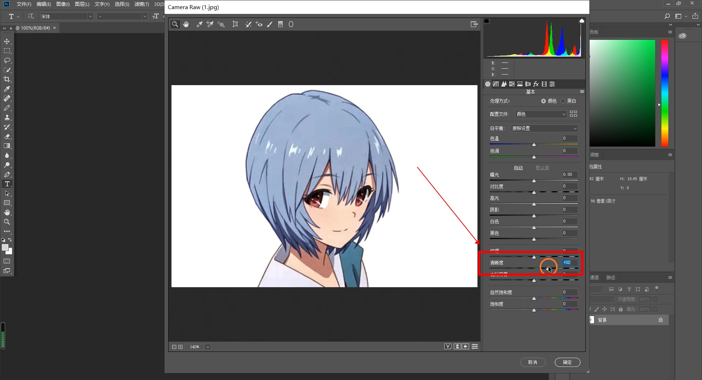Select the Crop tool in Photoshop toolbox

point(7,79)
